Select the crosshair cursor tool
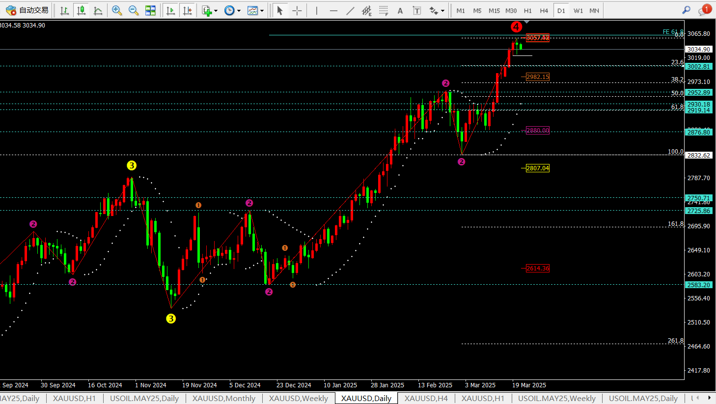This screenshot has height=404, width=716. (297, 10)
